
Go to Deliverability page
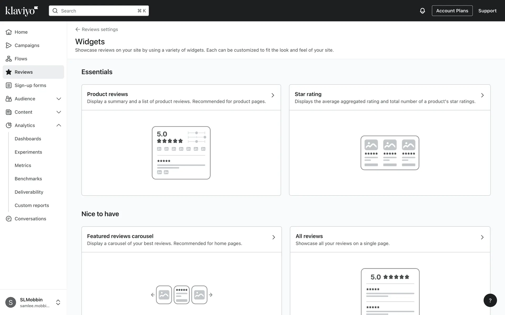(x=29, y=192)
